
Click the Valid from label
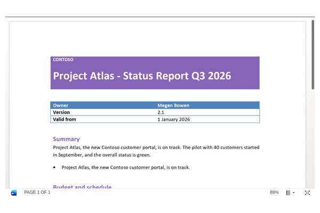tap(65, 119)
